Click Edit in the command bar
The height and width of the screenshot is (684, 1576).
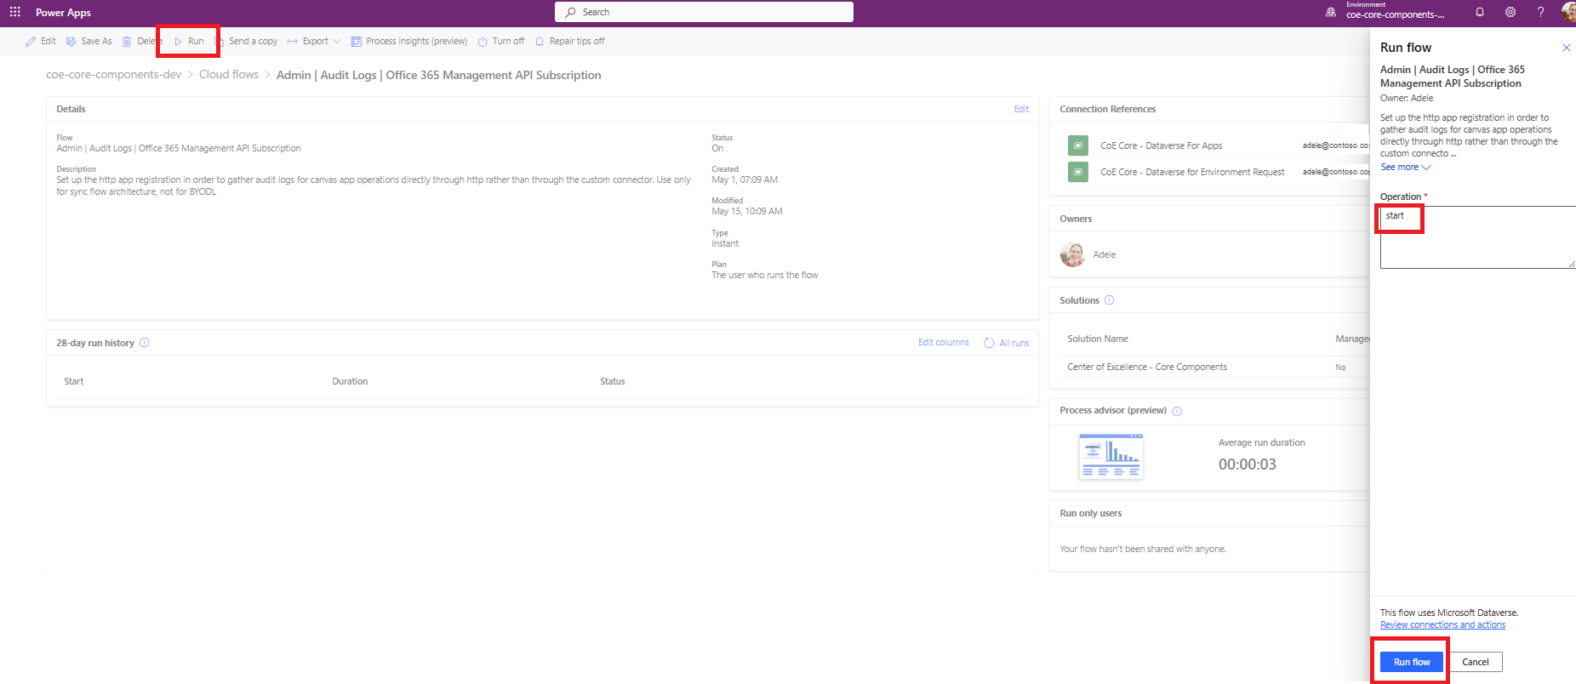point(41,41)
